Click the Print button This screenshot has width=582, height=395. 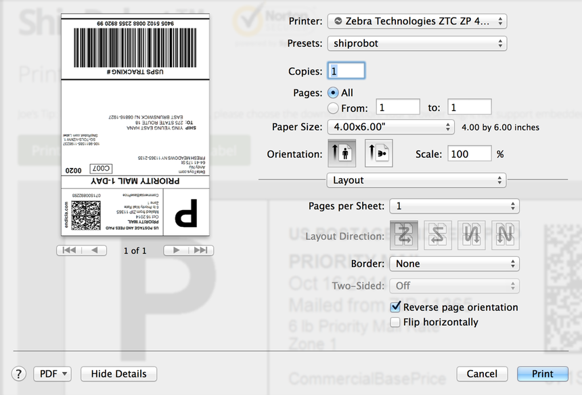543,374
